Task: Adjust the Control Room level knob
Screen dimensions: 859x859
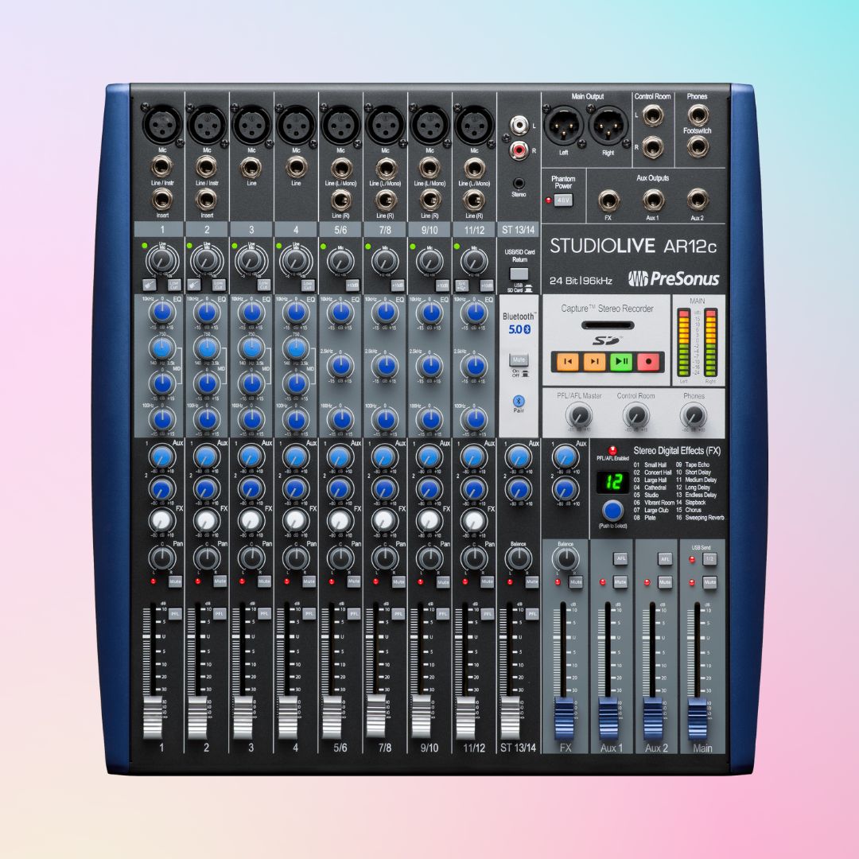Action: tap(636, 414)
